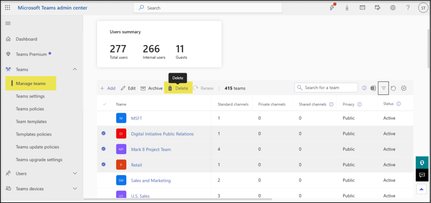Open the header settings gear icon

pyautogui.click(x=393, y=8)
